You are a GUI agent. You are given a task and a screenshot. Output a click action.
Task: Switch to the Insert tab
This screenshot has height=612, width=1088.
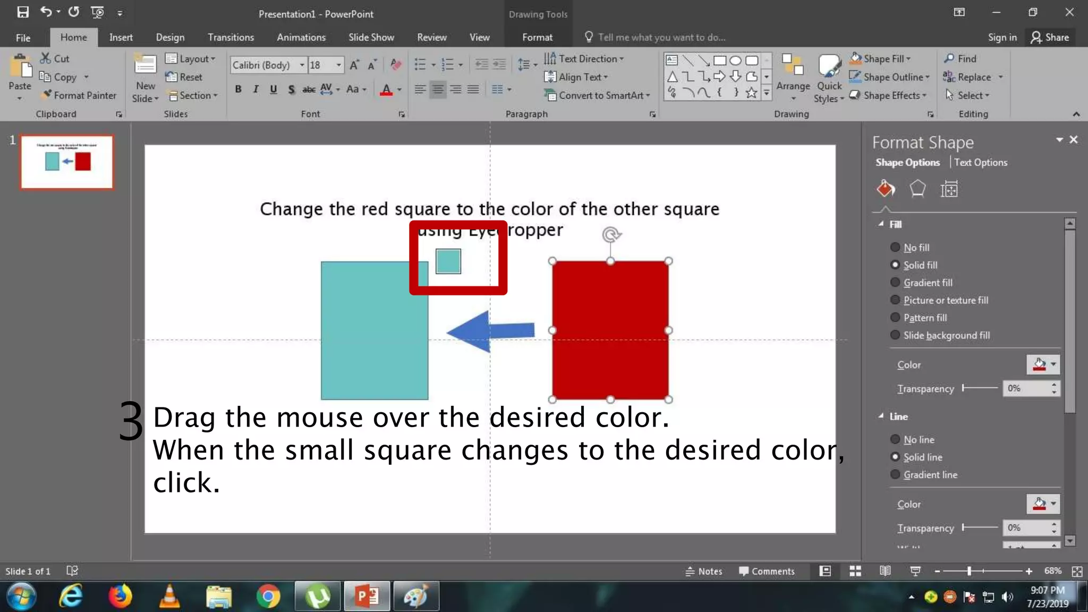[x=121, y=37]
